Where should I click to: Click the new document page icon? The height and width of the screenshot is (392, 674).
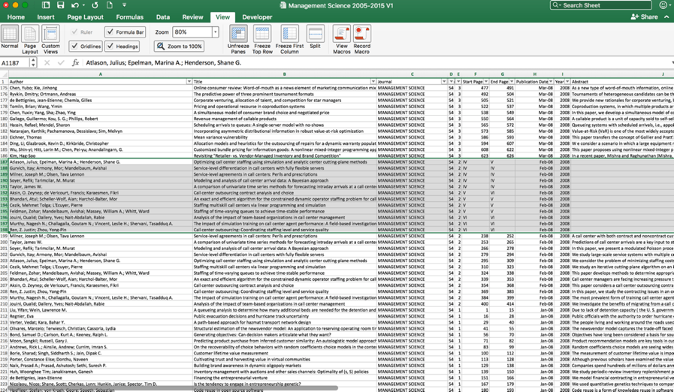[x=110, y=5]
